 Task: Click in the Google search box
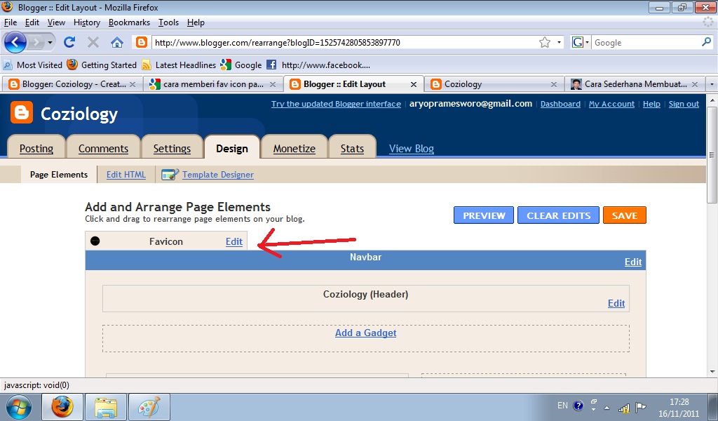pos(646,43)
